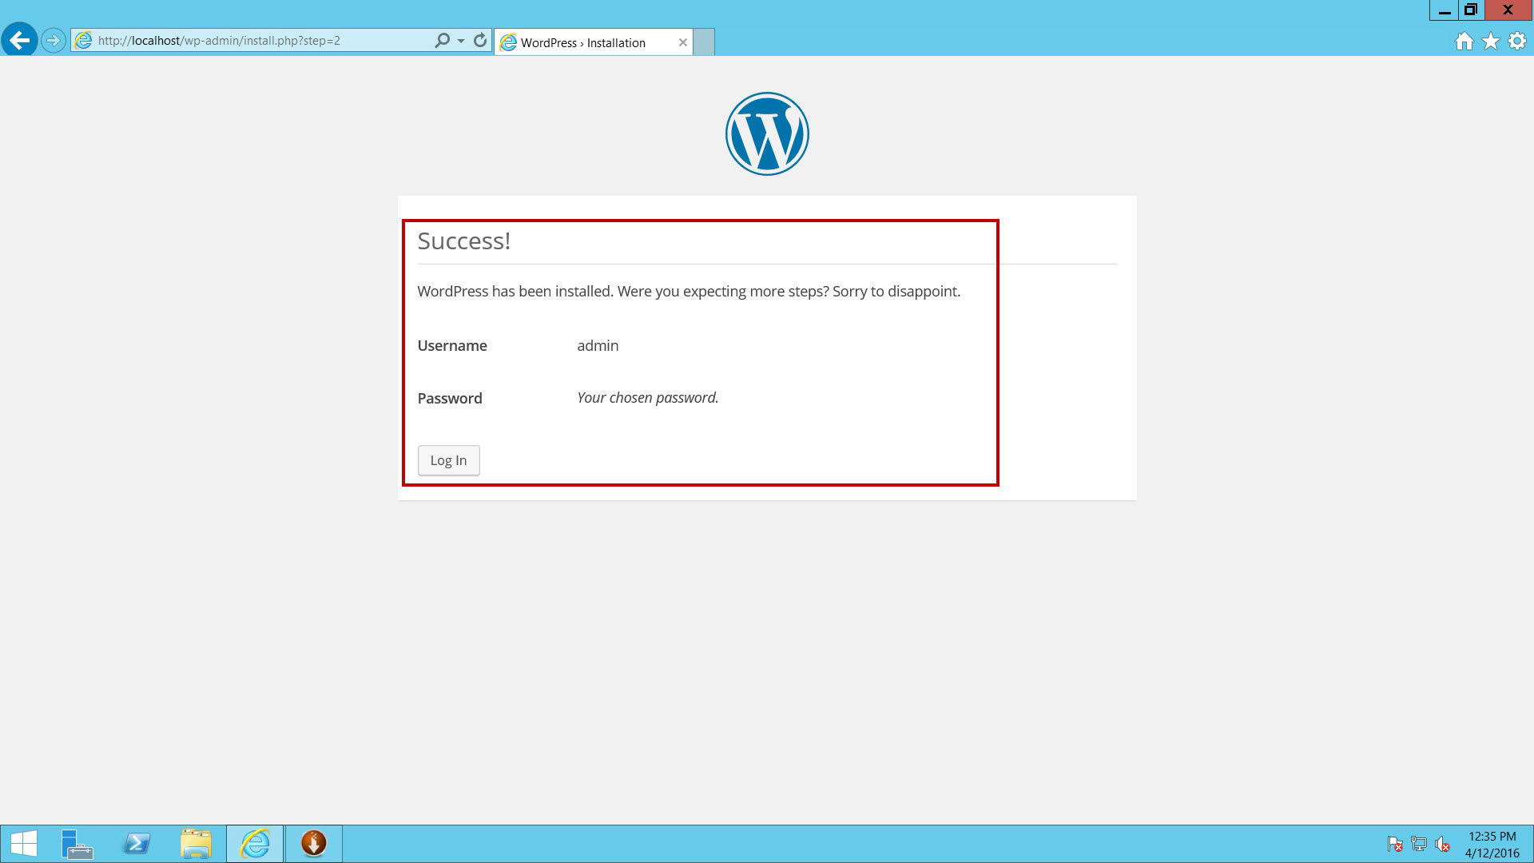Open a new blank tab
The width and height of the screenshot is (1534, 863).
click(704, 42)
